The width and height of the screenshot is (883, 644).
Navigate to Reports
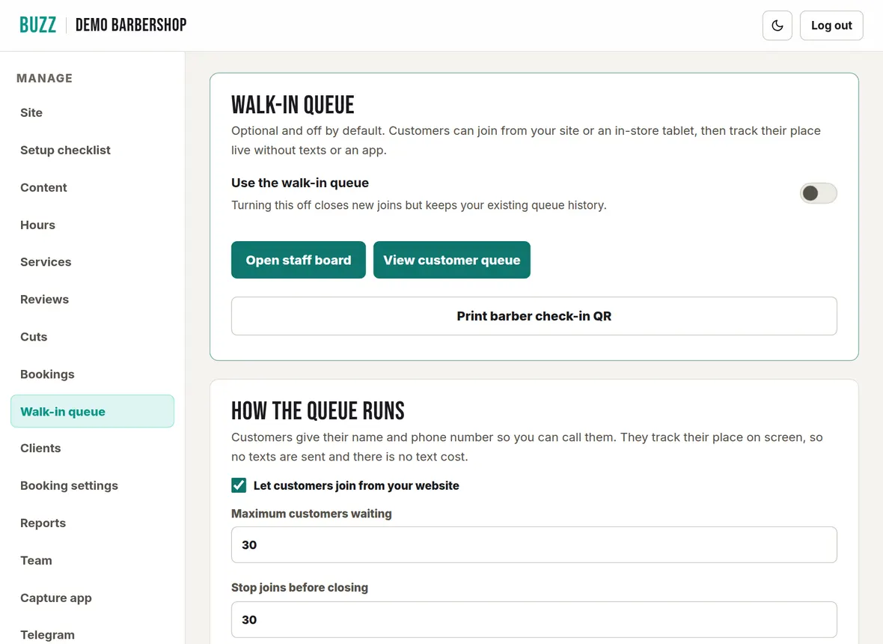[92, 523]
